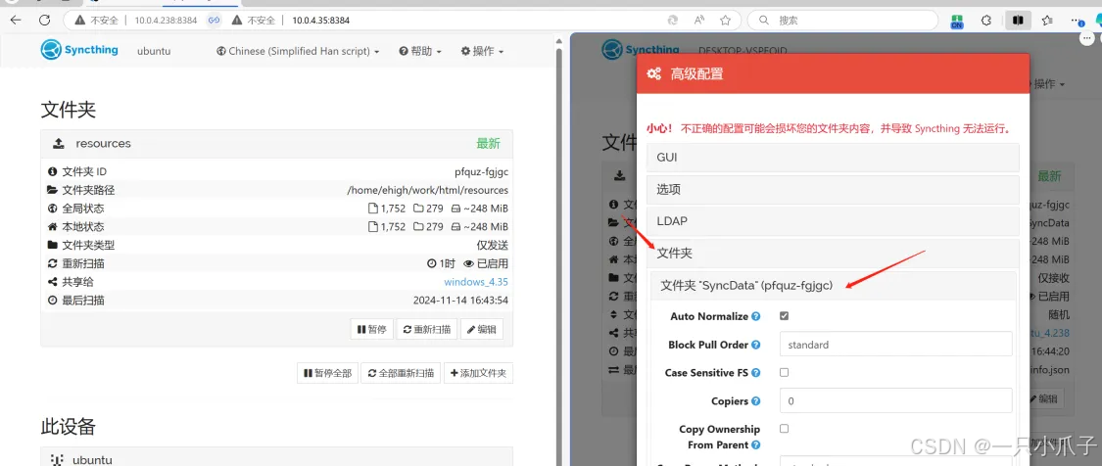This screenshot has height=466, width=1102.
Task: Open the windows_4.35 shared device link
Action: pos(476,282)
